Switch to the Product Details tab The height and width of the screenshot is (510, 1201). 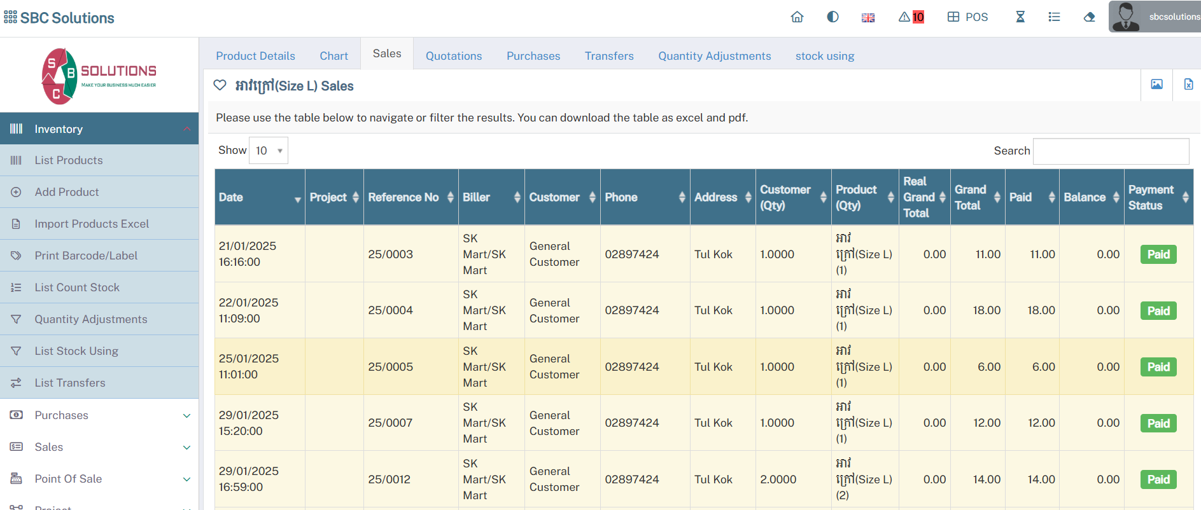click(255, 56)
